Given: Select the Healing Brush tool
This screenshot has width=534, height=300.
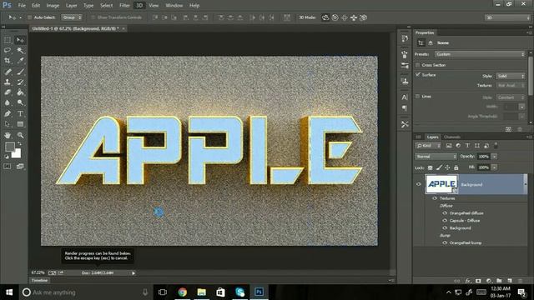Looking at the screenshot, I should (x=8, y=72).
